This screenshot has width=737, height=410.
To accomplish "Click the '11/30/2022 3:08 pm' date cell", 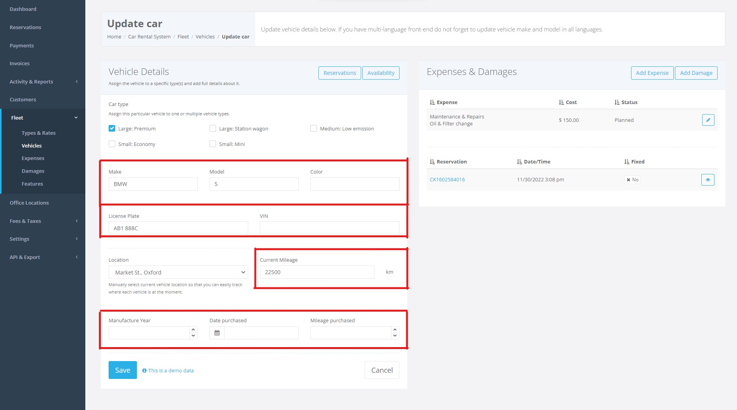I will (540, 180).
